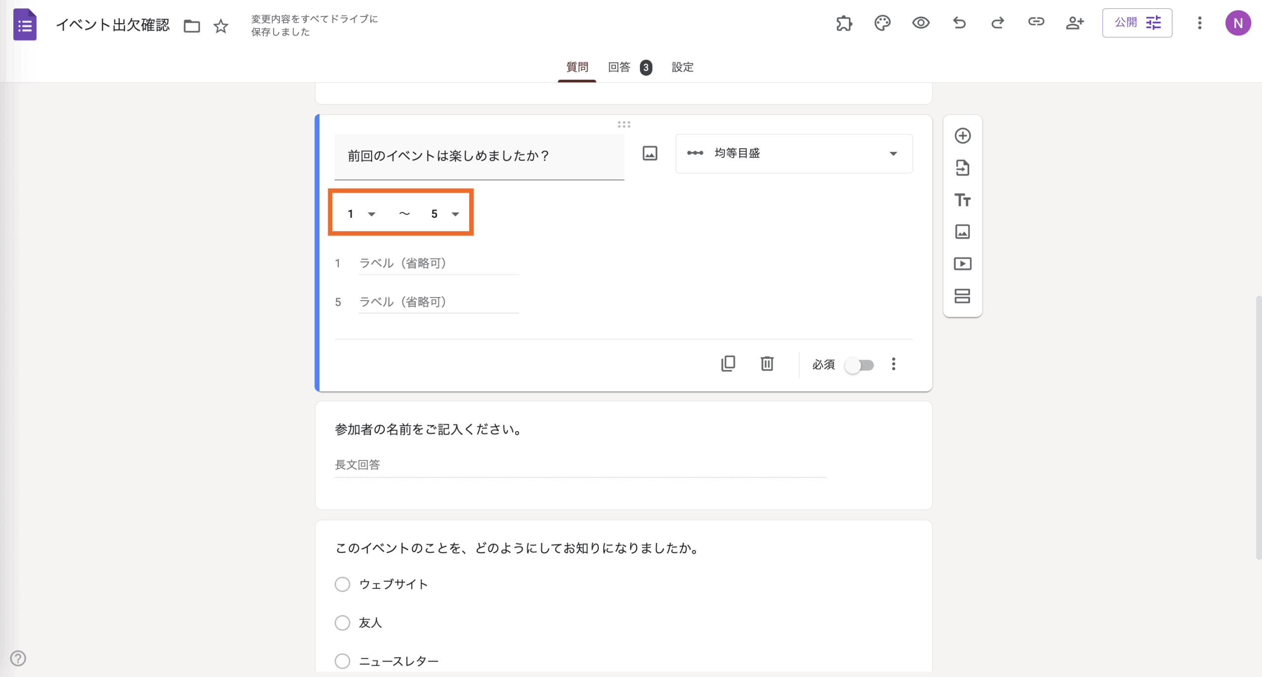This screenshot has width=1262, height=677.
Task: Enable the 必須 required toggle
Action: 860,365
